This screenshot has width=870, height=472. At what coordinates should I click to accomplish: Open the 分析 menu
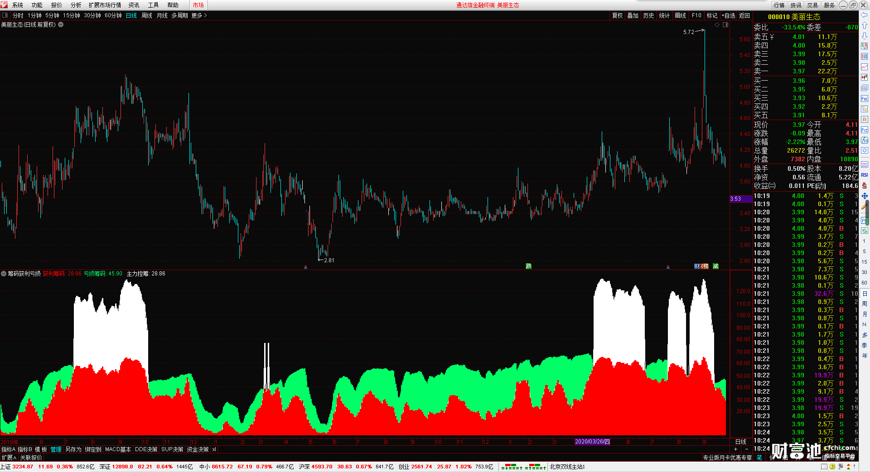(76, 5)
